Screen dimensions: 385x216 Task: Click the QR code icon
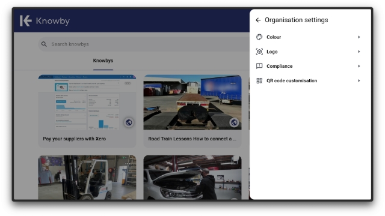(x=259, y=80)
